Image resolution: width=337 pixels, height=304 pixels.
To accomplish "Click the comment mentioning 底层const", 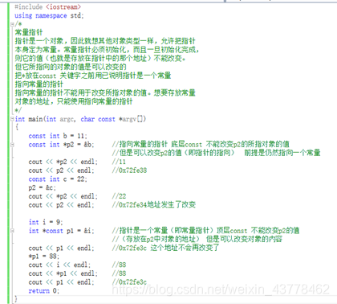I will 201,144.
